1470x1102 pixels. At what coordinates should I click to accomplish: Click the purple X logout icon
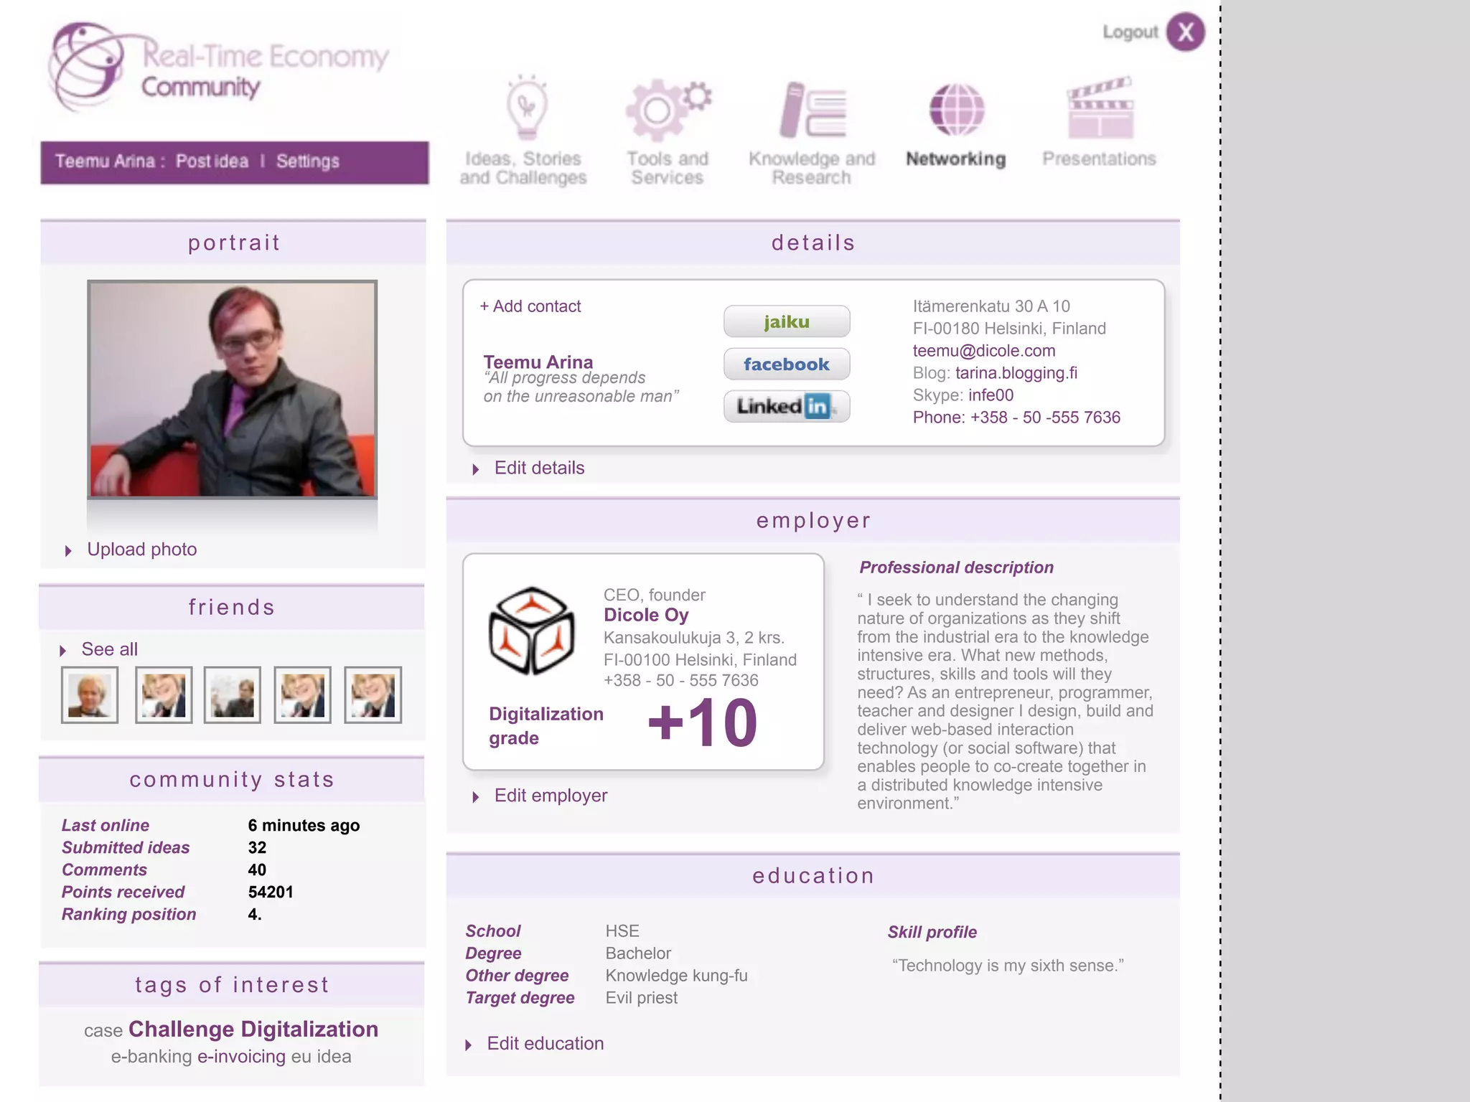1185,32
